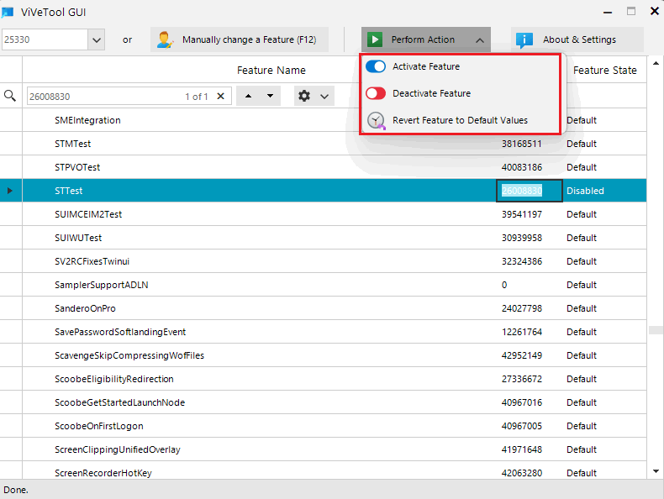Click the Perform Action button label
The image size is (664, 499).
point(423,39)
